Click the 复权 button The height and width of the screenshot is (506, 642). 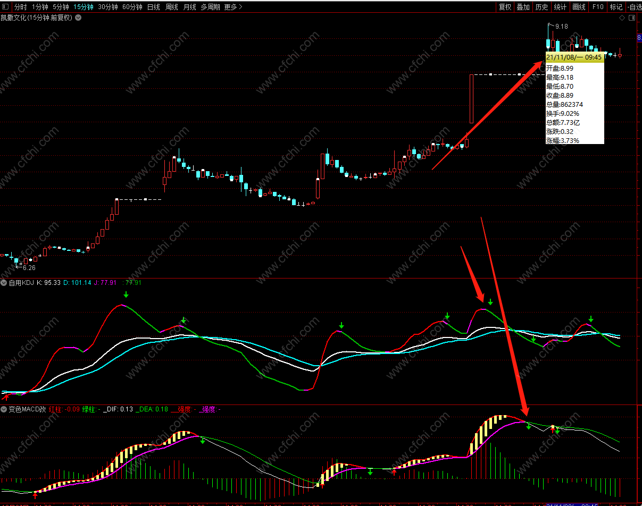tap(505, 7)
